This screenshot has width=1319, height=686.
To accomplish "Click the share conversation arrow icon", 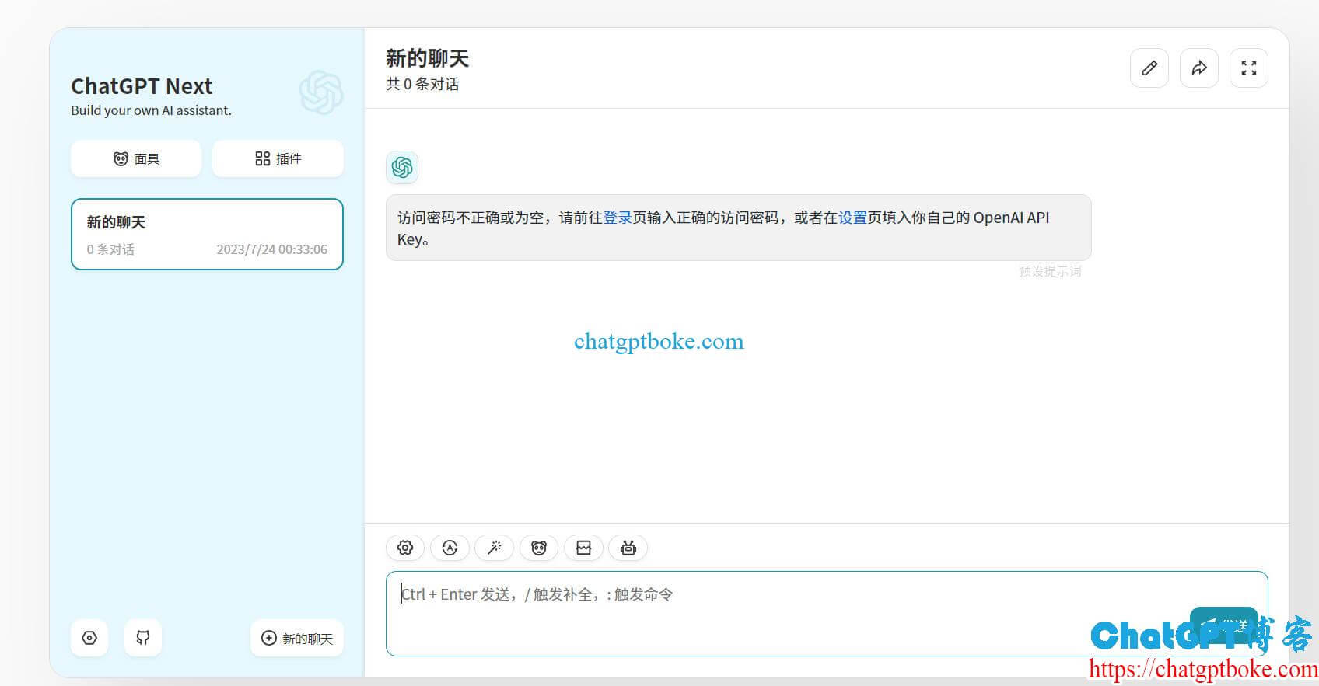I will coord(1199,68).
